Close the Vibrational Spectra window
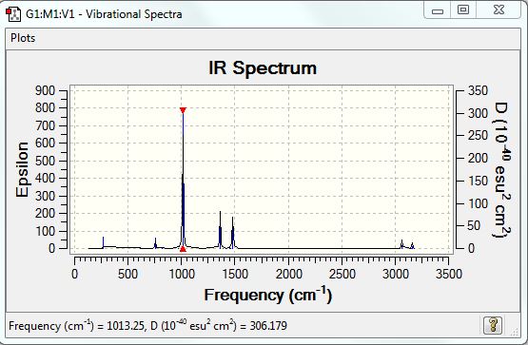 pyautogui.click(x=499, y=10)
